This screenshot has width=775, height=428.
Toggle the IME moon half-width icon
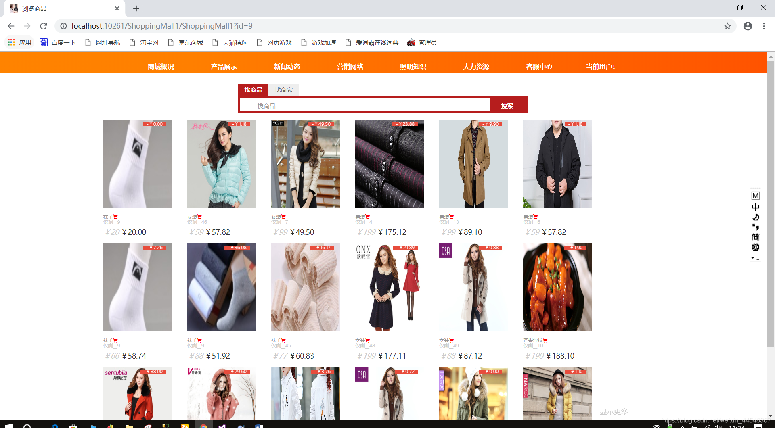click(x=755, y=217)
